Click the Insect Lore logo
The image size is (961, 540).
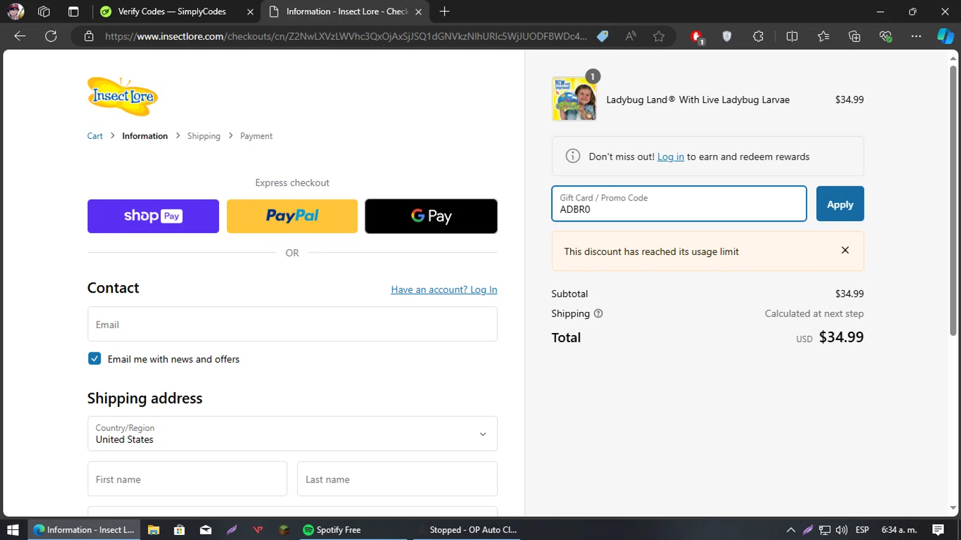(x=122, y=97)
